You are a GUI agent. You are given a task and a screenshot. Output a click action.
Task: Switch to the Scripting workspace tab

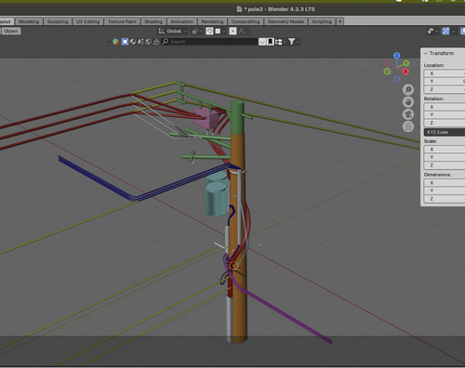(x=322, y=21)
